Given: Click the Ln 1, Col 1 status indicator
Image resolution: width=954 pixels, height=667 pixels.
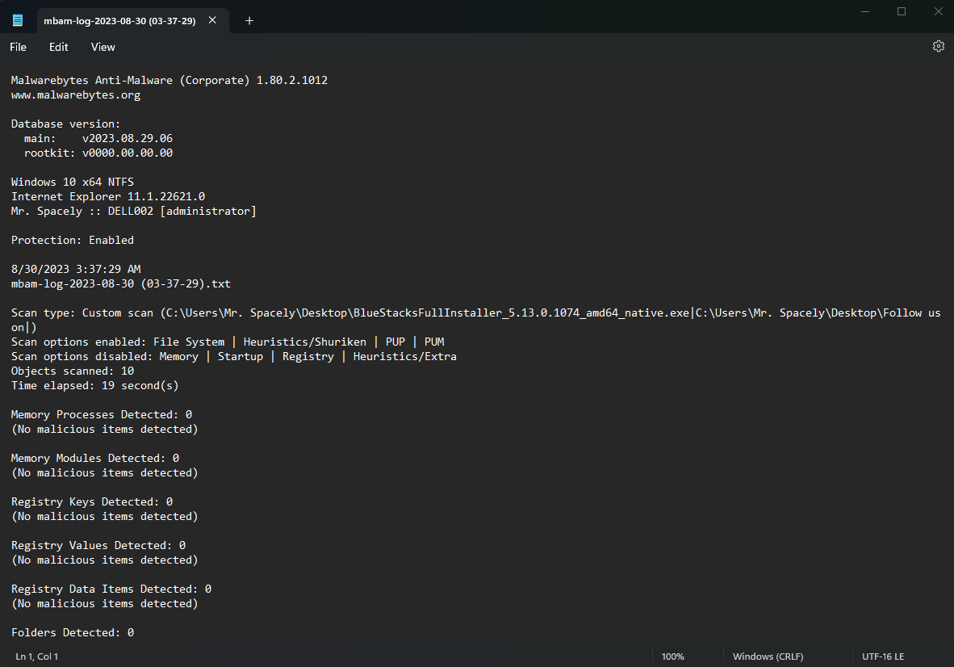Looking at the screenshot, I should pos(36,656).
